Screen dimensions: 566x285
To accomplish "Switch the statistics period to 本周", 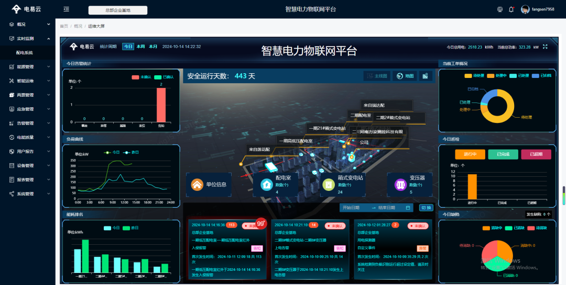I will click(140, 47).
